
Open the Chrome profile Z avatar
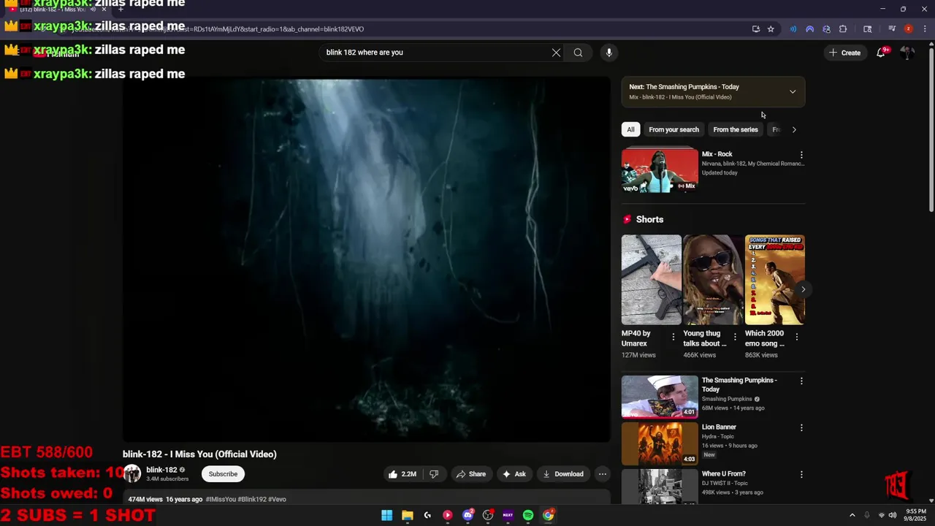pyautogui.click(x=908, y=29)
